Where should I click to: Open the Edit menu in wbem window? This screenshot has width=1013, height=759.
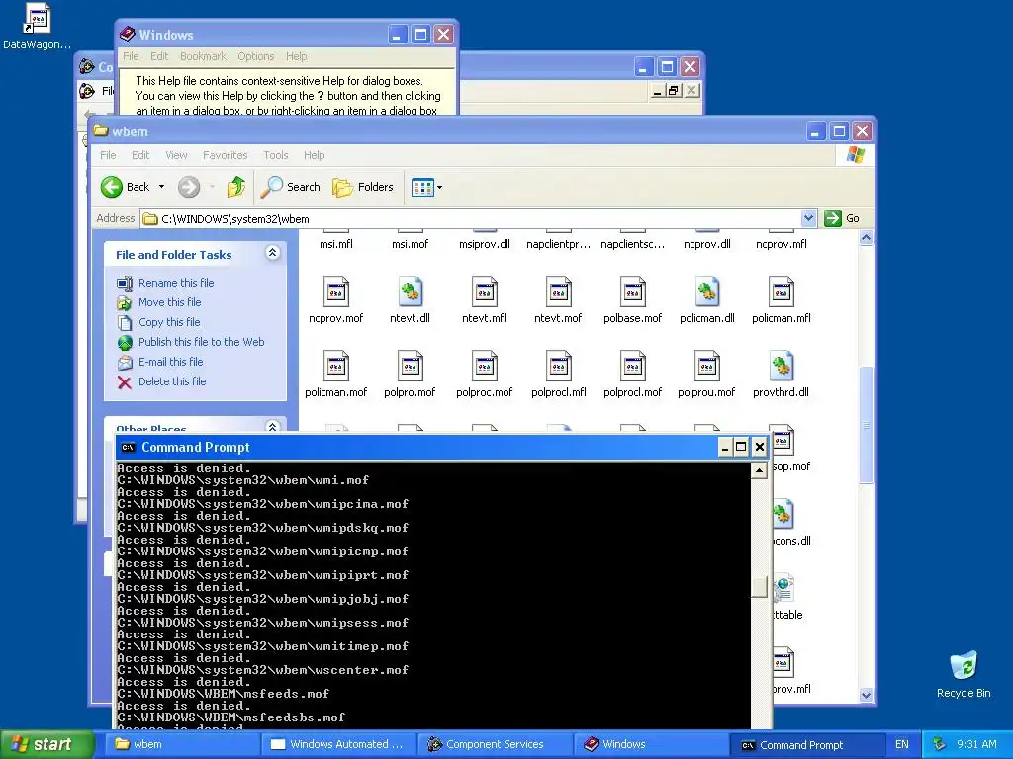140,155
